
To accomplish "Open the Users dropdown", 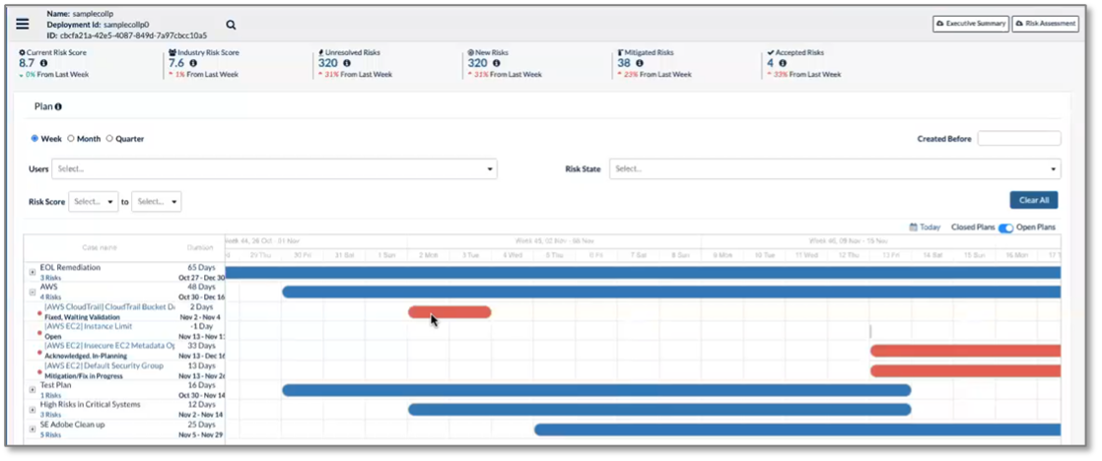I will coord(274,169).
